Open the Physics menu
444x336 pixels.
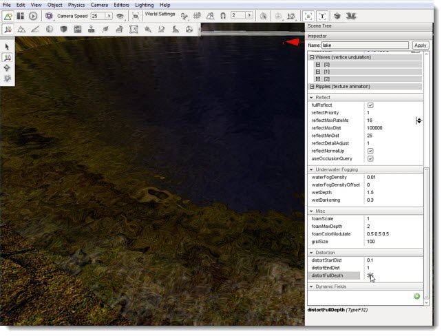(76, 5)
